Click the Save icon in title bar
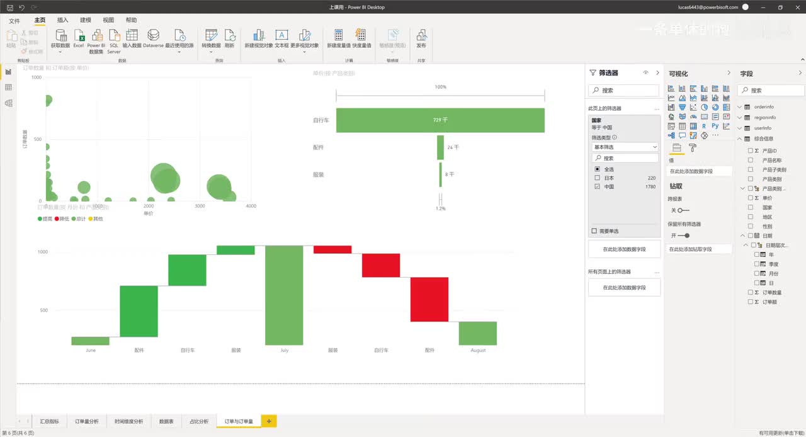Image resolution: width=806 pixels, height=437 pixels. pyautogui.click(x=9, y=7)
